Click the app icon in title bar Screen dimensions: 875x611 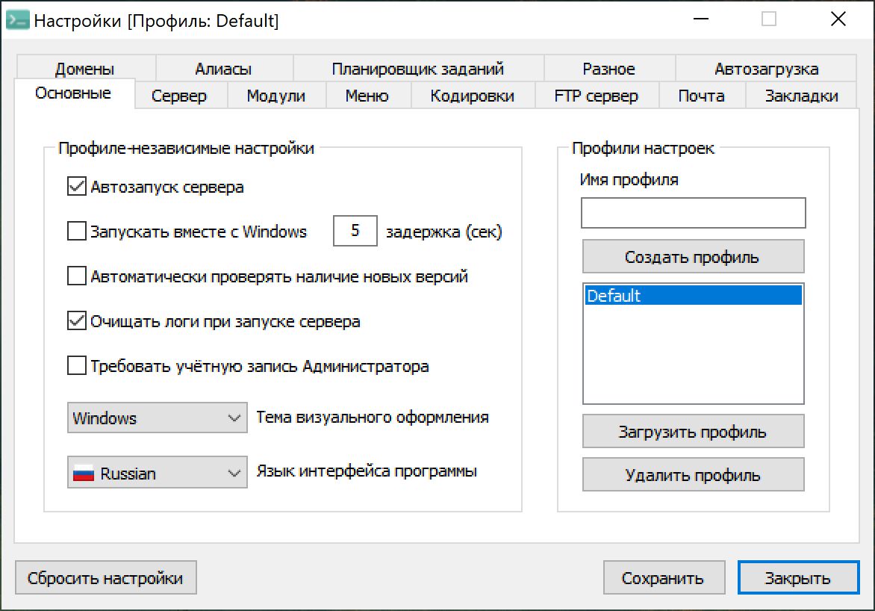pos(17,20)
